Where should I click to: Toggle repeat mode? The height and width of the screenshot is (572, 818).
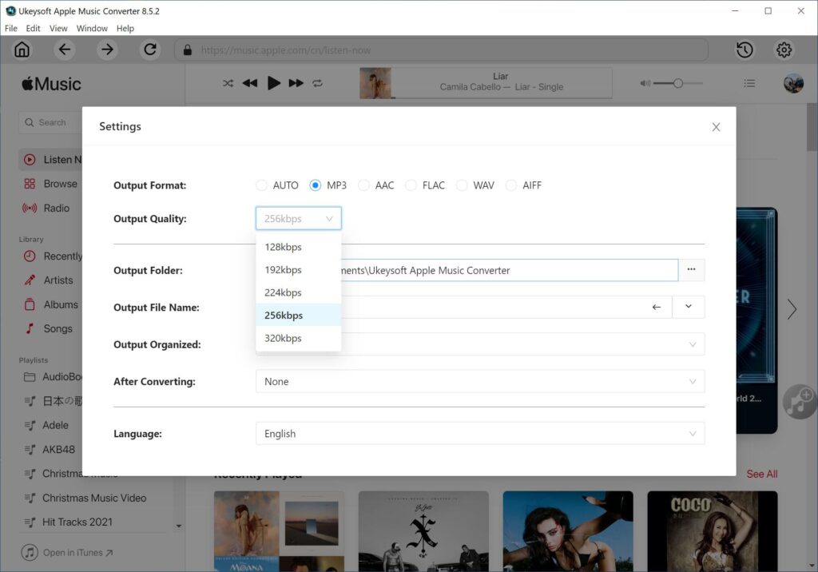[317, 83]
